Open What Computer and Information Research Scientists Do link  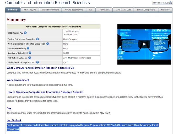[x=40, y=68]
